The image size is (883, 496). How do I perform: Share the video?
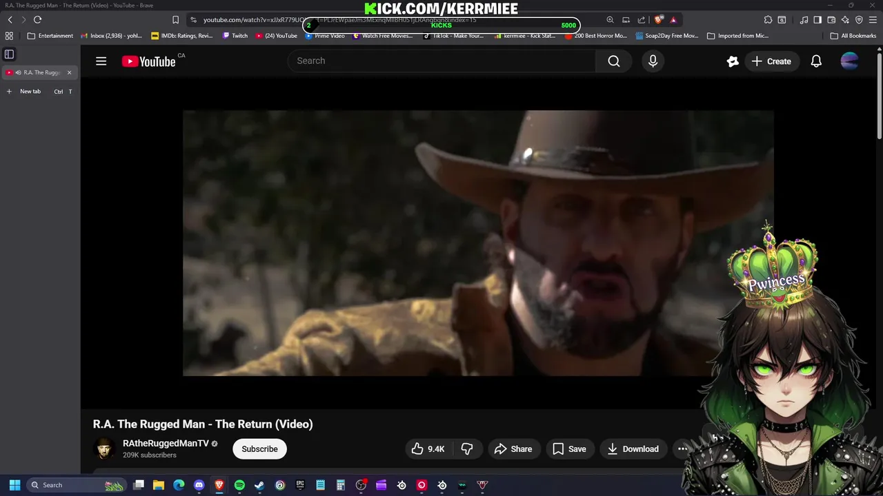(513, 449)
